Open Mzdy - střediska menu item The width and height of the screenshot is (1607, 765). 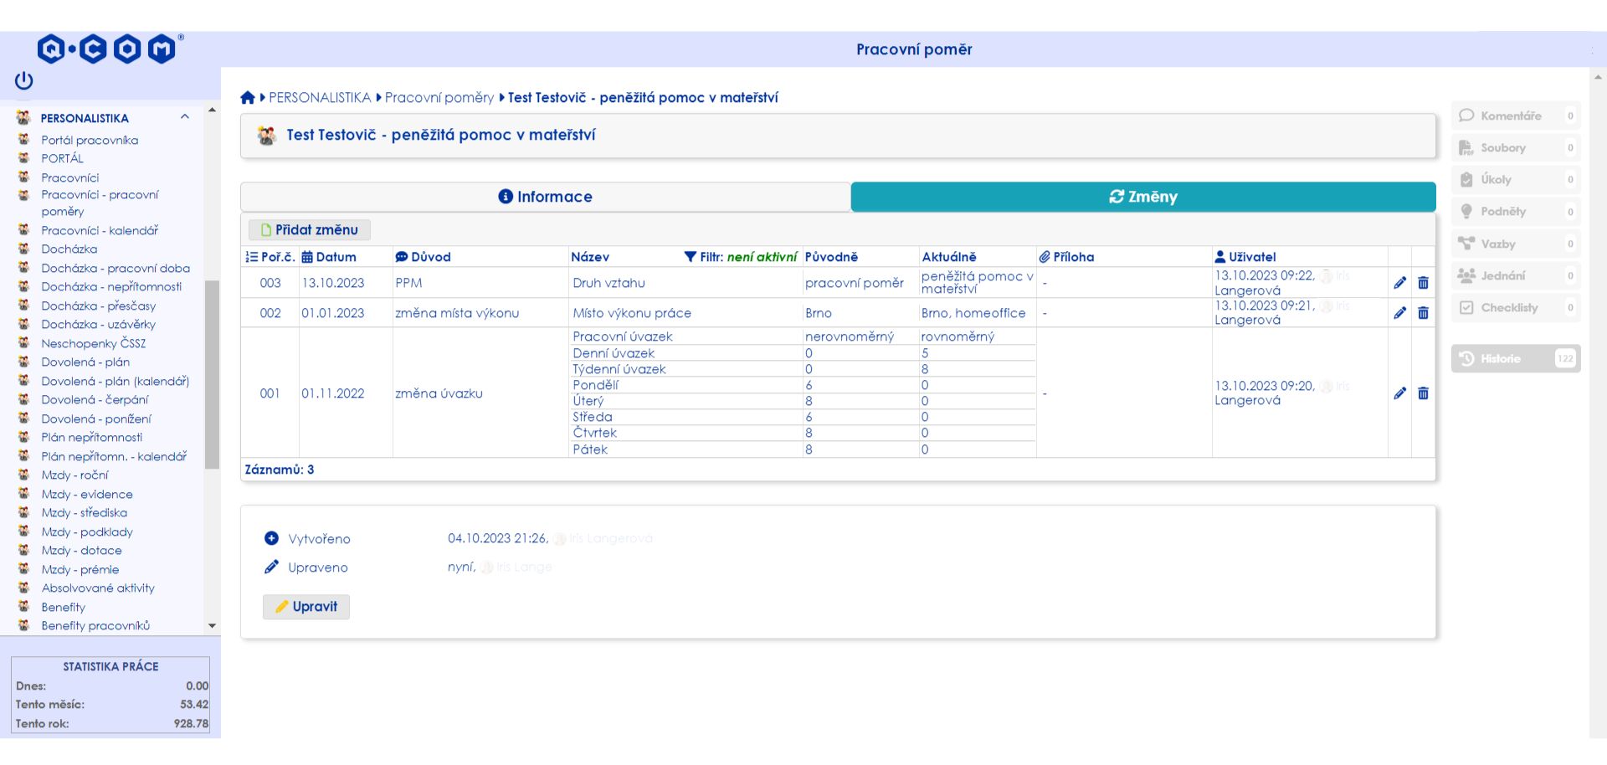point(85,512)
